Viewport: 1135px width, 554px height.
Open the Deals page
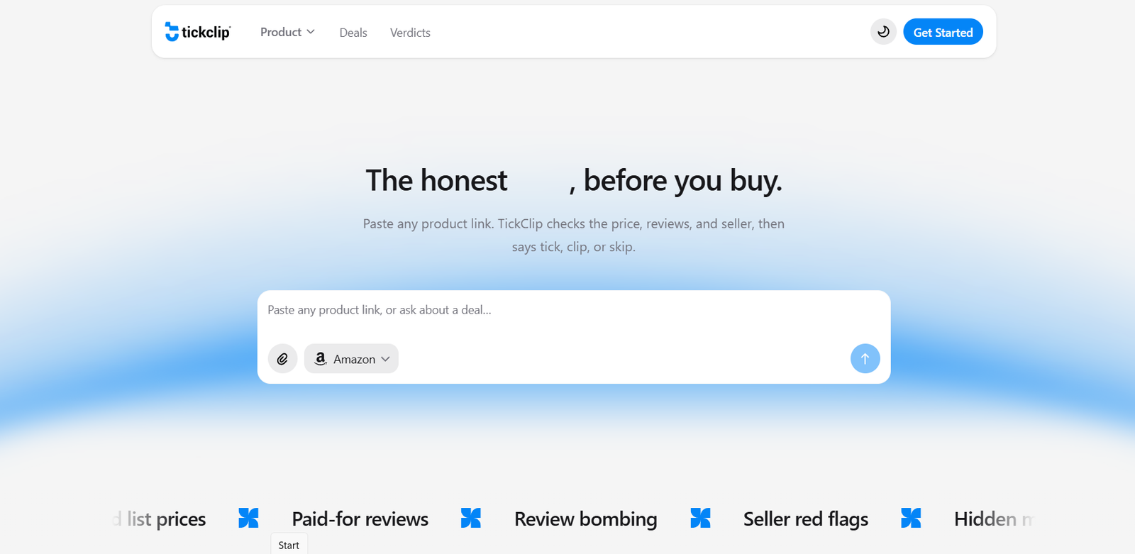[353, 33]
